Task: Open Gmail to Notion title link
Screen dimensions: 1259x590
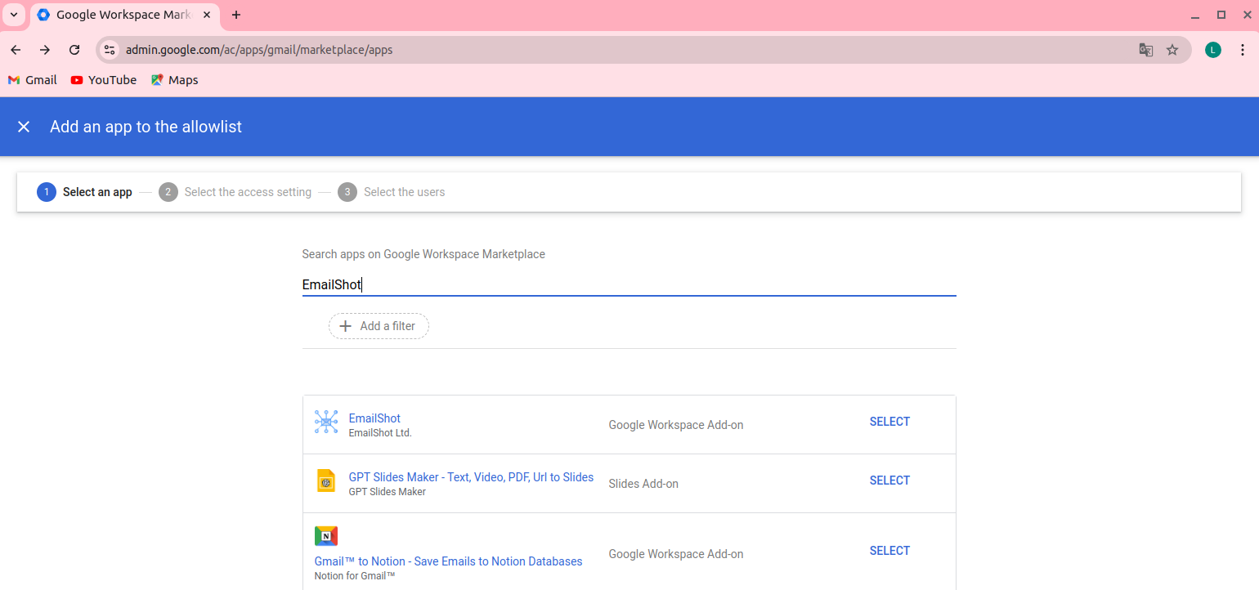Action: (448, 561)
